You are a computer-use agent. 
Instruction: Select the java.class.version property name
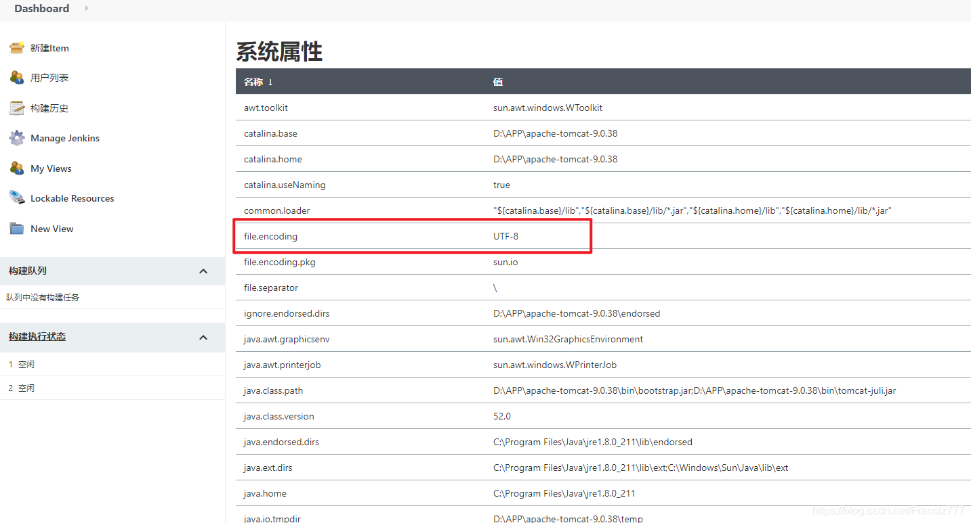pos(279,416)
